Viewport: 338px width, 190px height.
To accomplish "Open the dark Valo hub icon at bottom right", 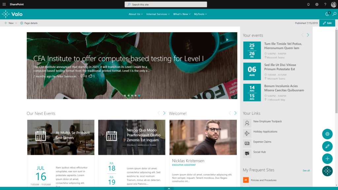I will pyautogui.click(x=327, y=171).
